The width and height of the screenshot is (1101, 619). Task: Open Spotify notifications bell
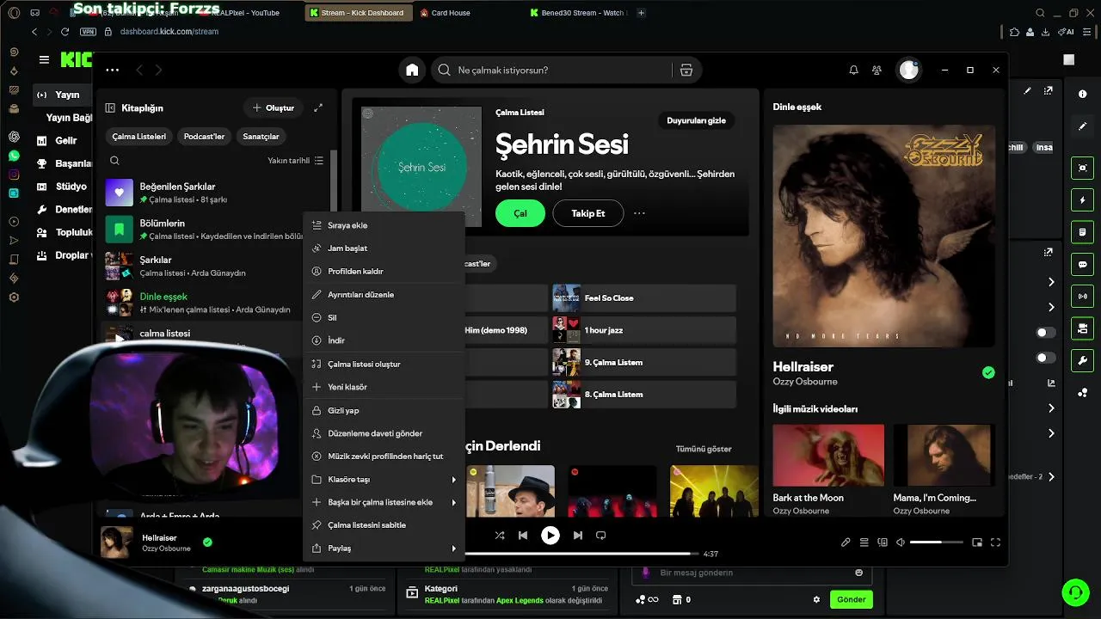point(853,70)
